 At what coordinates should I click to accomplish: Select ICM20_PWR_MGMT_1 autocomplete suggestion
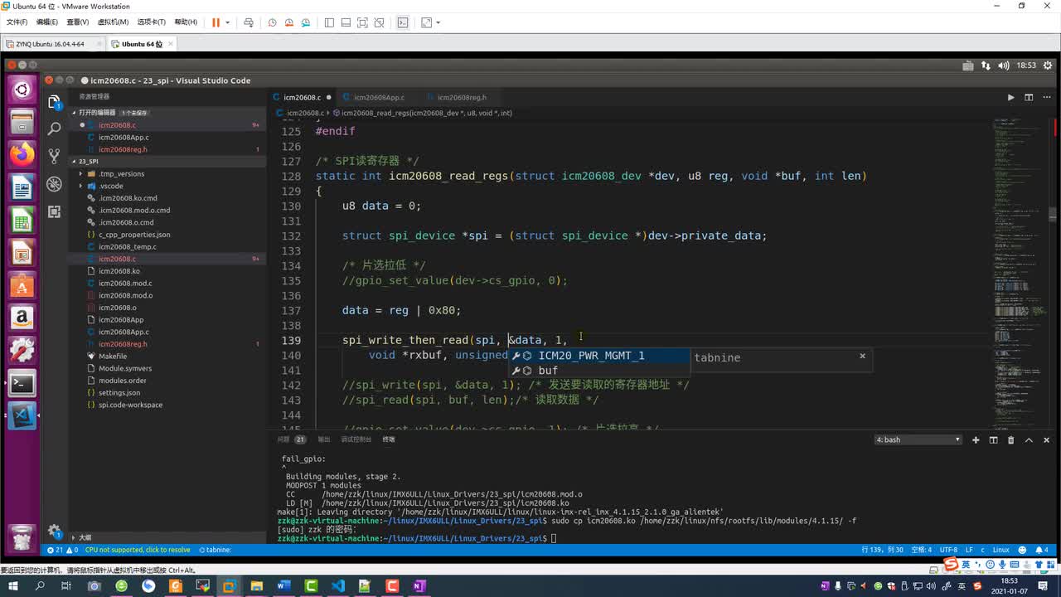tap(599, 356)
